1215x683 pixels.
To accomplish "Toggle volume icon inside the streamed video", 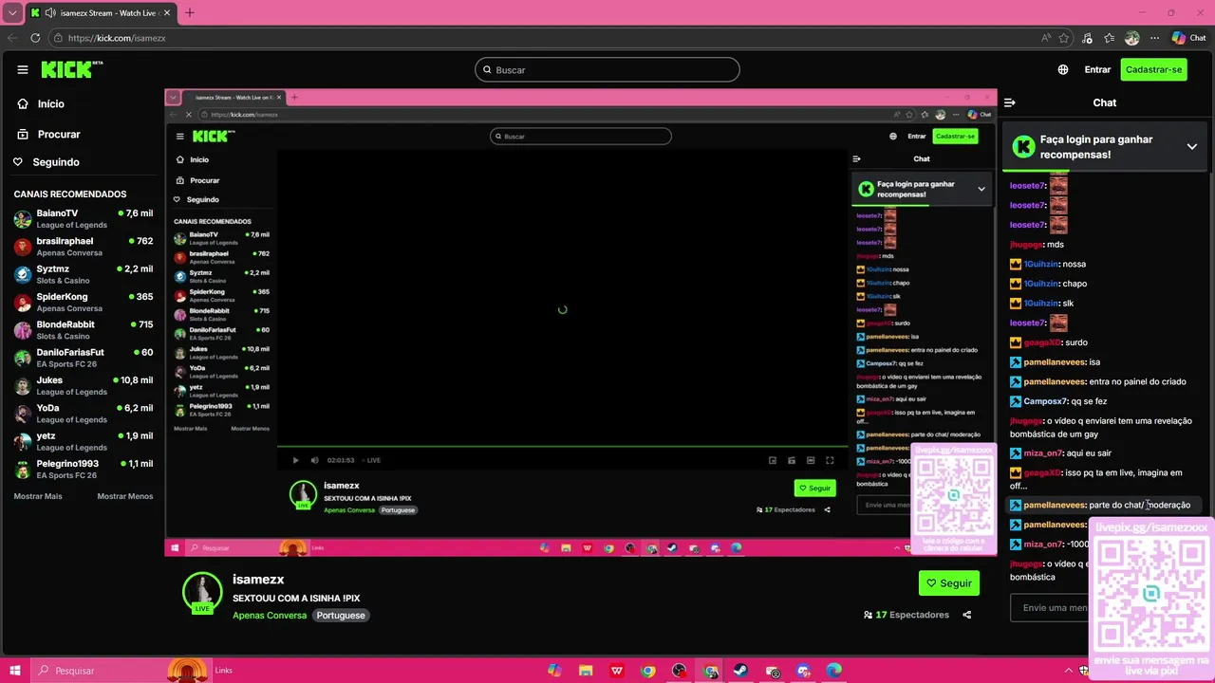I will pyautogui.click(x=314, y=460).
